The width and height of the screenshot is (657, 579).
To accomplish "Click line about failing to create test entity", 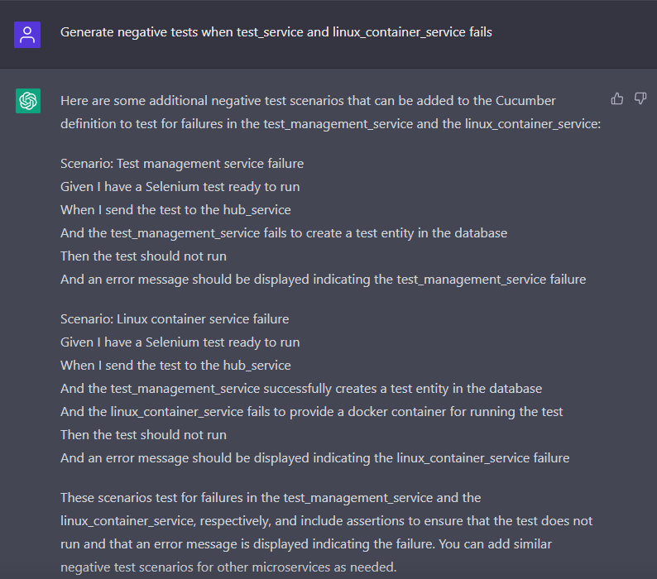I will [284, 232].
